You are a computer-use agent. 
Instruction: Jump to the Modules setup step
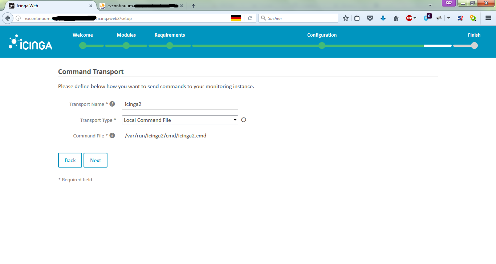click(x=126, y=35)
